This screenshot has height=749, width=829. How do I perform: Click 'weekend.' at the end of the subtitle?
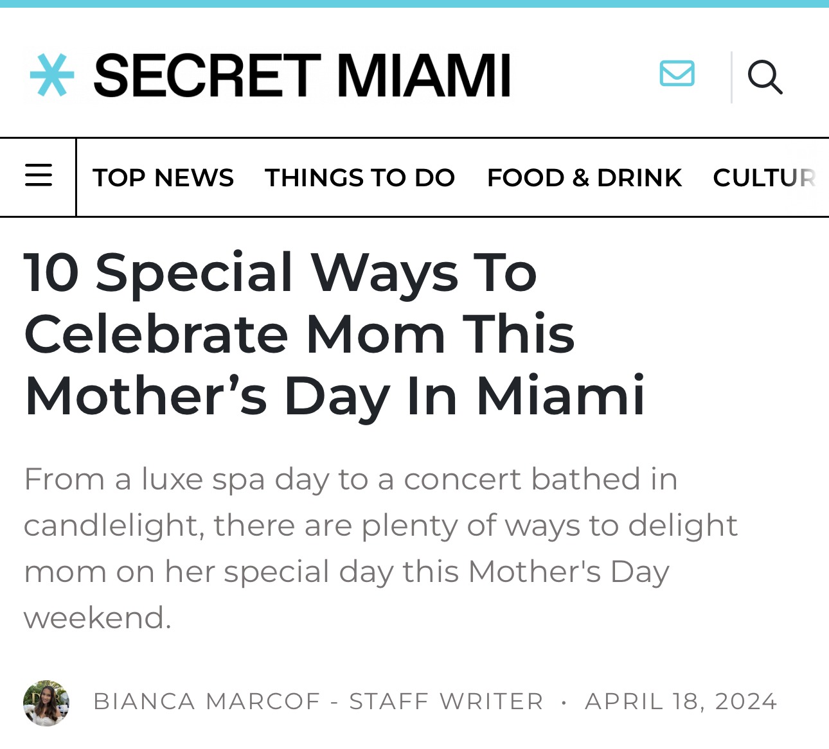click(x=98, y=618)
